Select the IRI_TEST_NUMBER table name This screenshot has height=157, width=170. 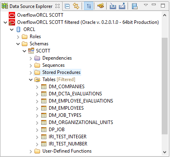68,144
